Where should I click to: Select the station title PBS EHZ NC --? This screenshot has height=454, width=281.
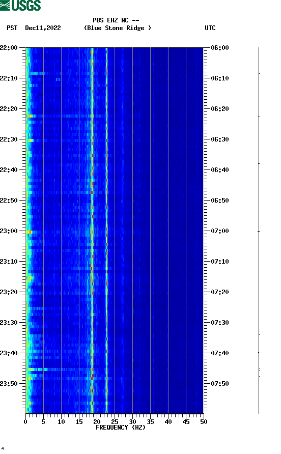(116, 20)
